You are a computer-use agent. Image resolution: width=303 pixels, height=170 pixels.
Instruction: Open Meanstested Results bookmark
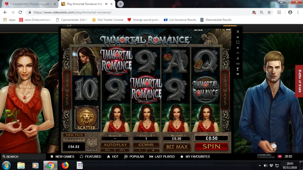pos(216,20)
